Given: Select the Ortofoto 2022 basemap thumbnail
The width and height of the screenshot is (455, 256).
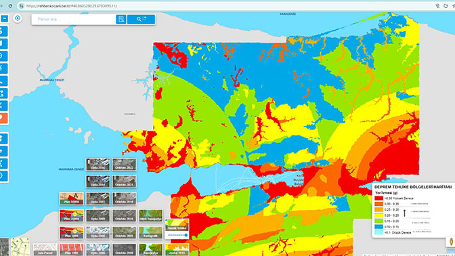Looking at the screenshot, I should click(x=124, y=165).
